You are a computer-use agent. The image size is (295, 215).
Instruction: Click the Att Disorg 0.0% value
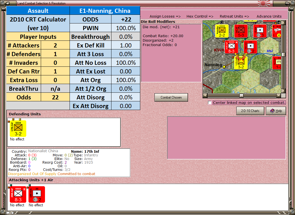coord(126,97)
